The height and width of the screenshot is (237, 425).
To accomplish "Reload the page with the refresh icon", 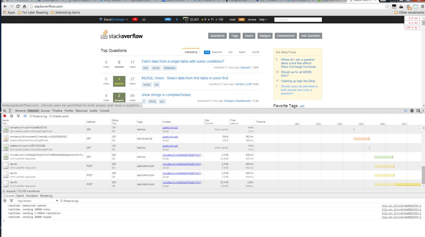I will 18,7.
